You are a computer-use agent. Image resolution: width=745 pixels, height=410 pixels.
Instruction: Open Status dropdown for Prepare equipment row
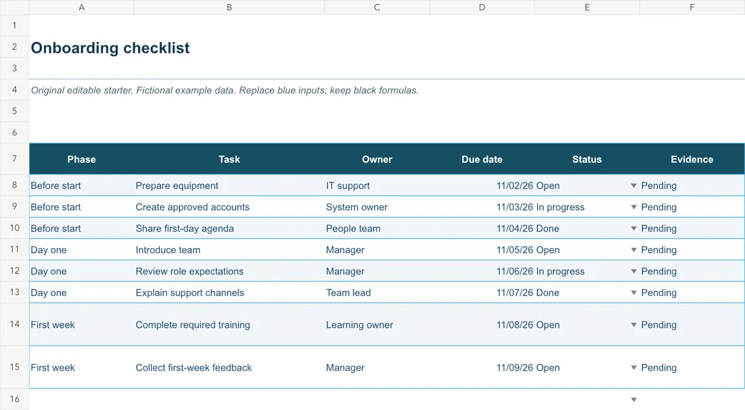(633, 186)
